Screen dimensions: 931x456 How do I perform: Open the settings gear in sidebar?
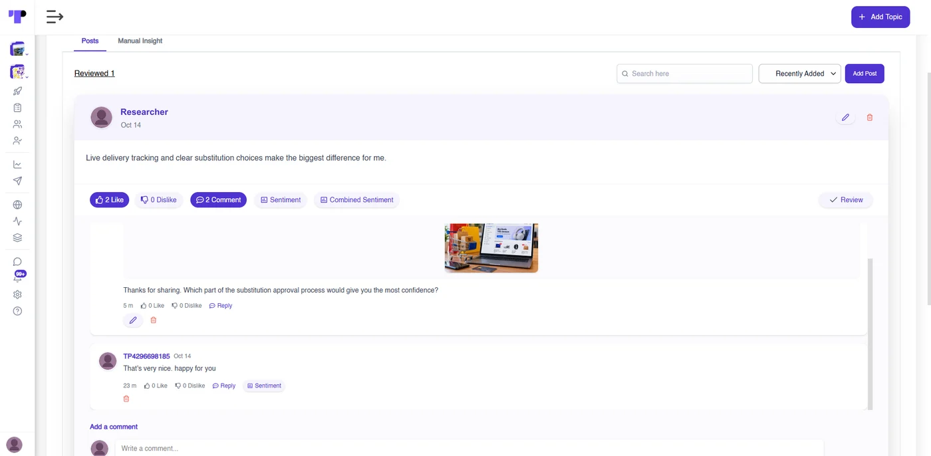point(17,294)
